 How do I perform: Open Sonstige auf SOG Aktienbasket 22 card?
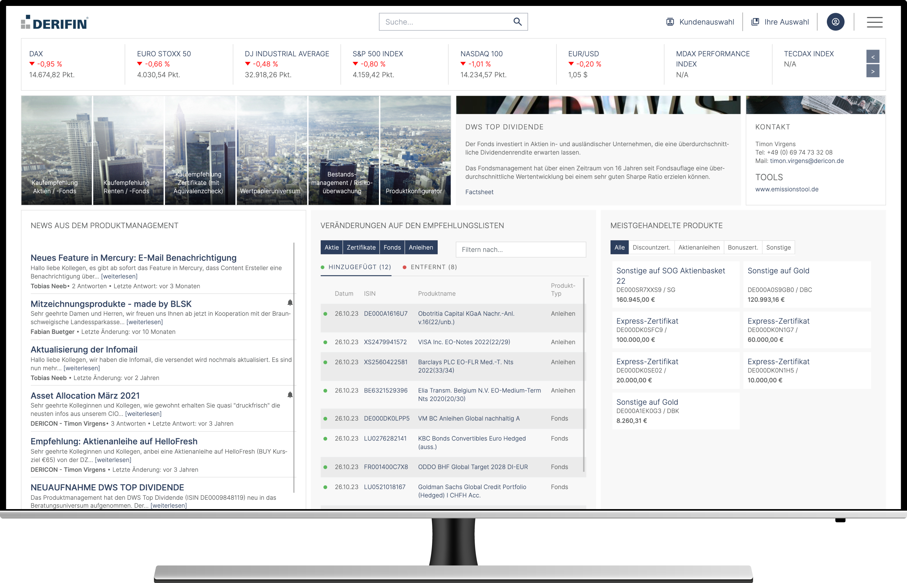tap(676, 284)
